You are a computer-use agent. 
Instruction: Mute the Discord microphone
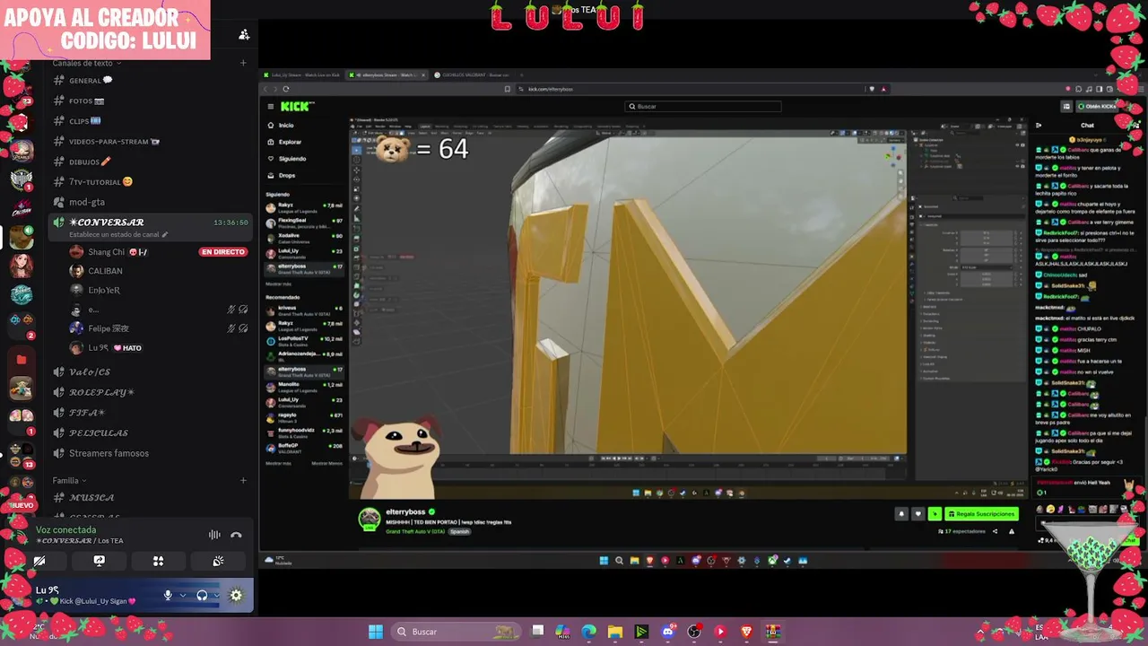coord(168,595)
